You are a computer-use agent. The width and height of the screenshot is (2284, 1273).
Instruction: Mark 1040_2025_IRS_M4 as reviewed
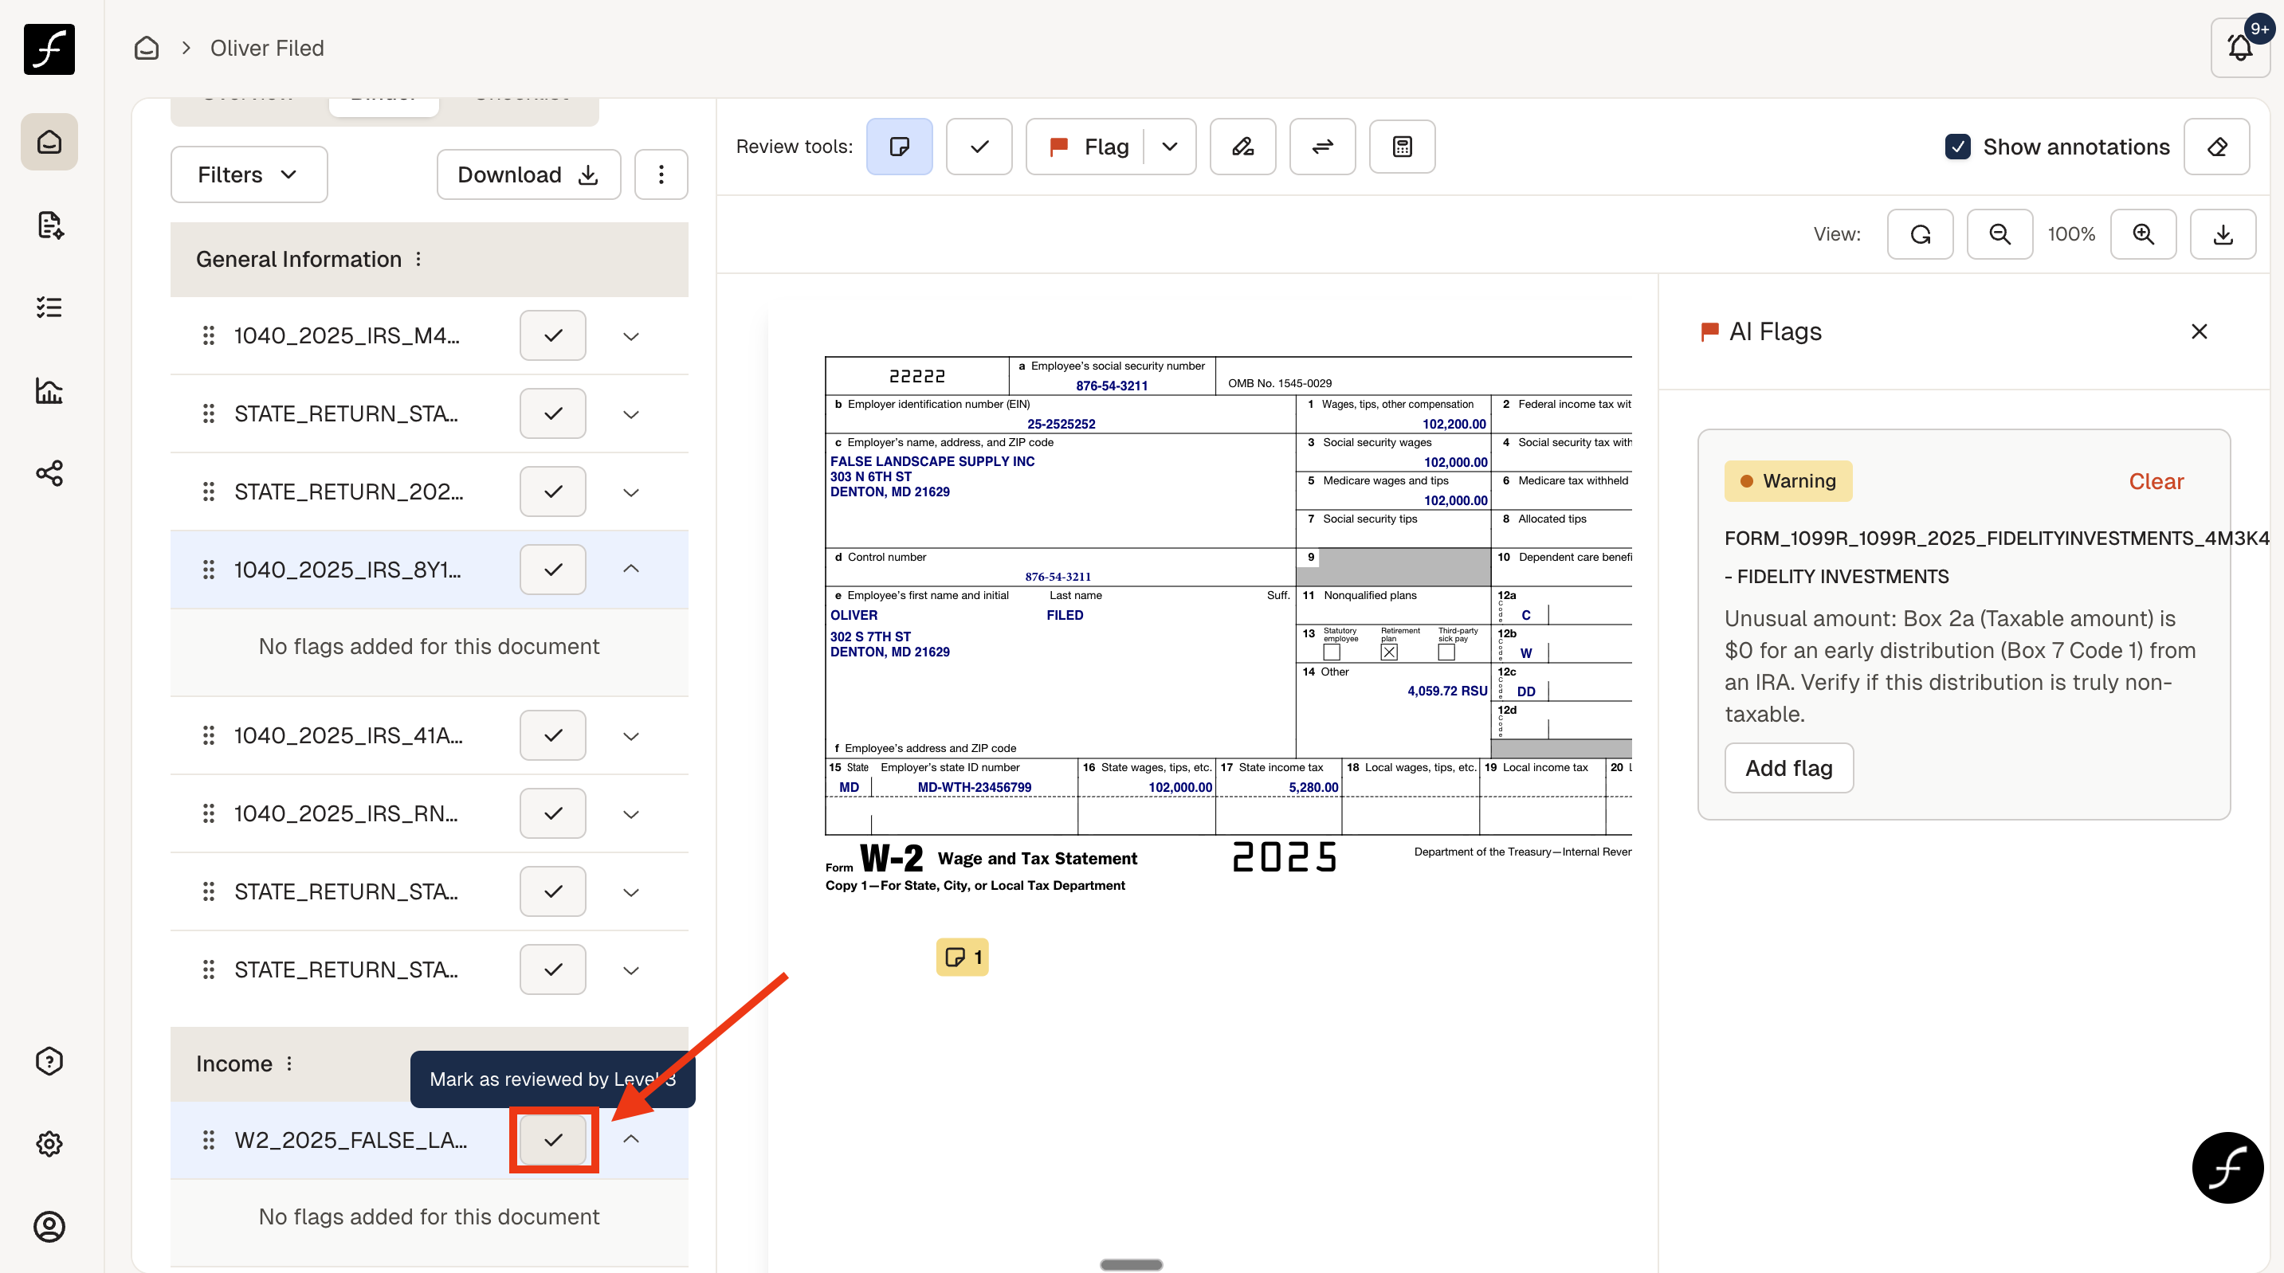(x=552, y=335)
